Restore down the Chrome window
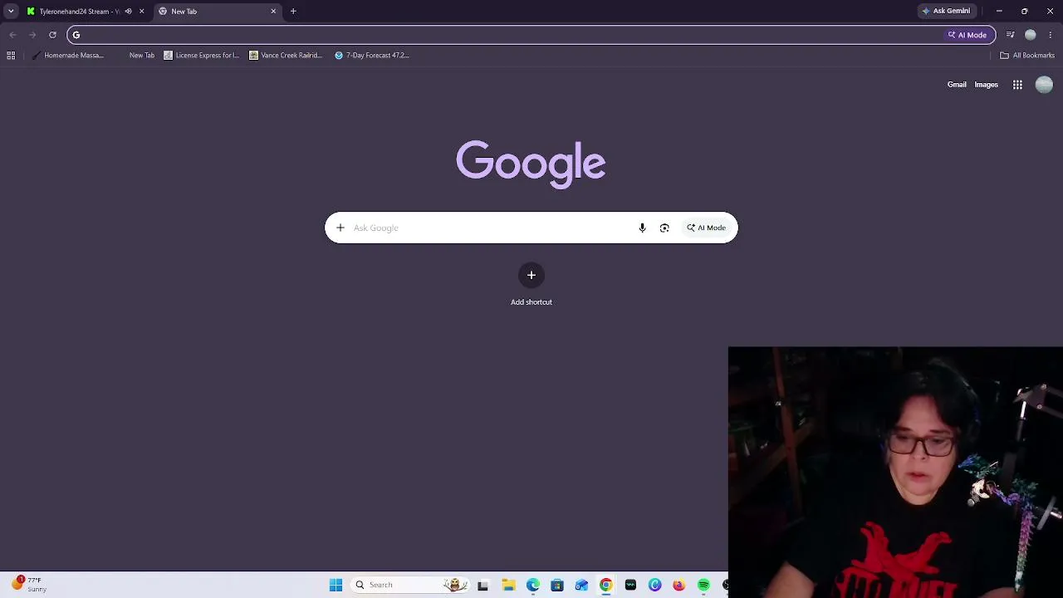 tap(1025, 11)
